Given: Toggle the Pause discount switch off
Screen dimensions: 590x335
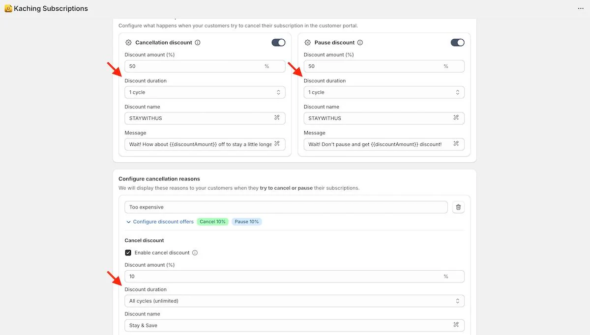Looking at the screenshot, I should tap(457, 43).
